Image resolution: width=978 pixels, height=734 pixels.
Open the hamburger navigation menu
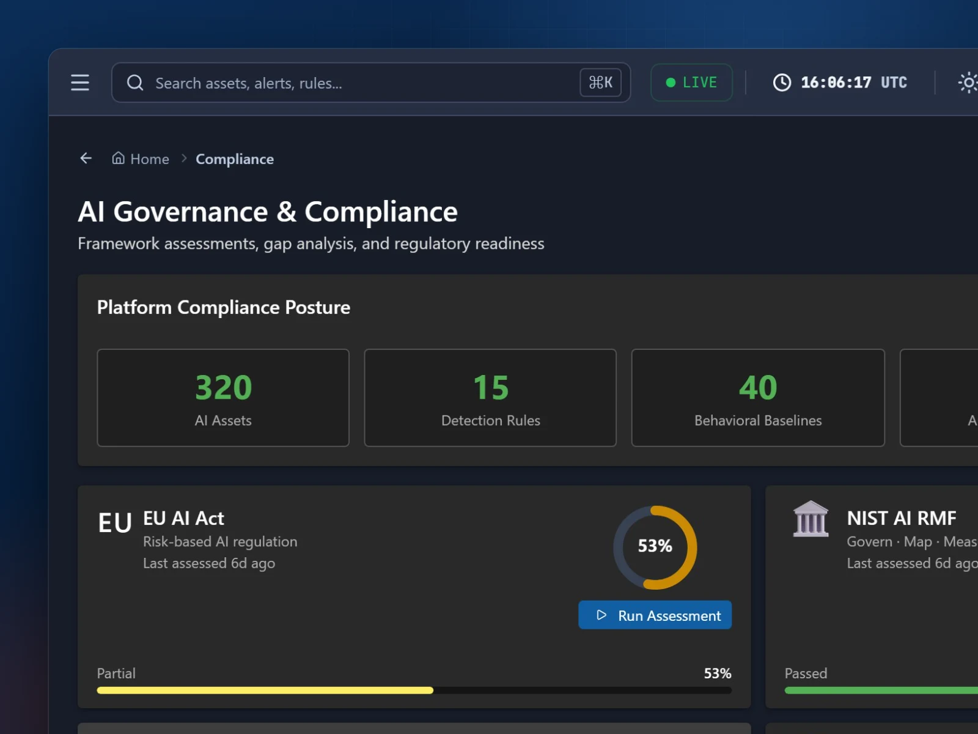coord(80,83)
